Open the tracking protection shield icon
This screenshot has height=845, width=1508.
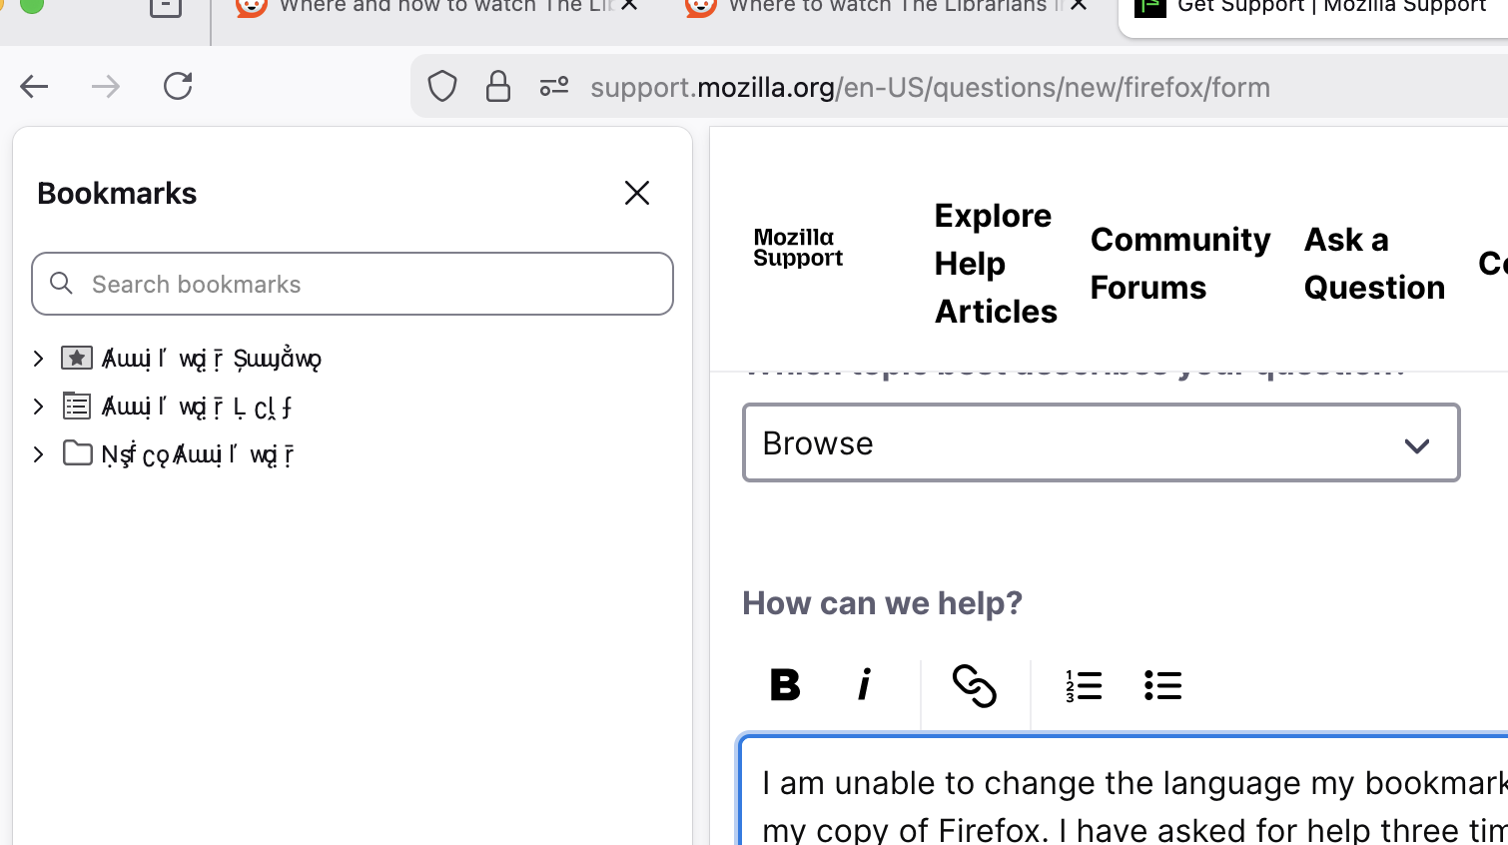442,87
